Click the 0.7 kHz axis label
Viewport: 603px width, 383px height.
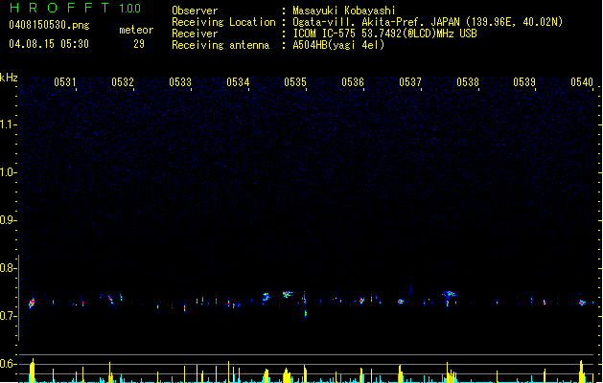[8, 316]
